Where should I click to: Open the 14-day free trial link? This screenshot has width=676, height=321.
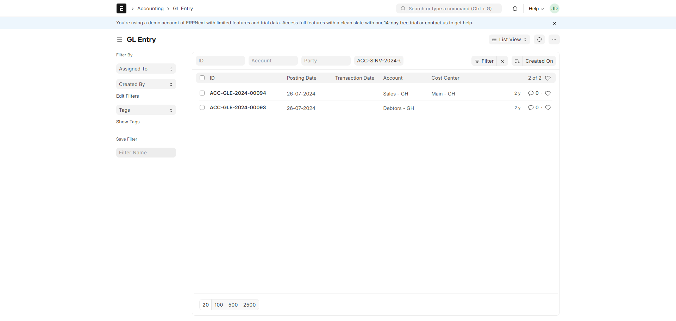pos(401,23)
